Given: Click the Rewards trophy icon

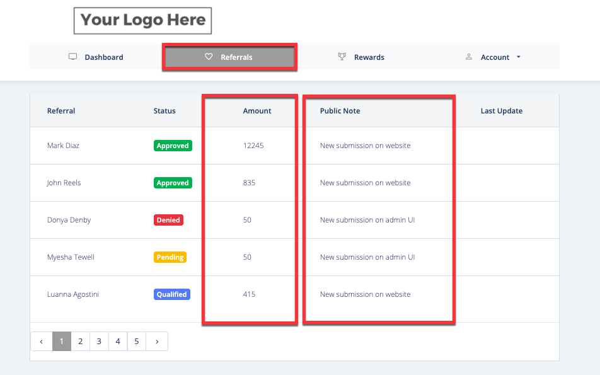Looking at the screenshot, I should (x=342, y=57).
